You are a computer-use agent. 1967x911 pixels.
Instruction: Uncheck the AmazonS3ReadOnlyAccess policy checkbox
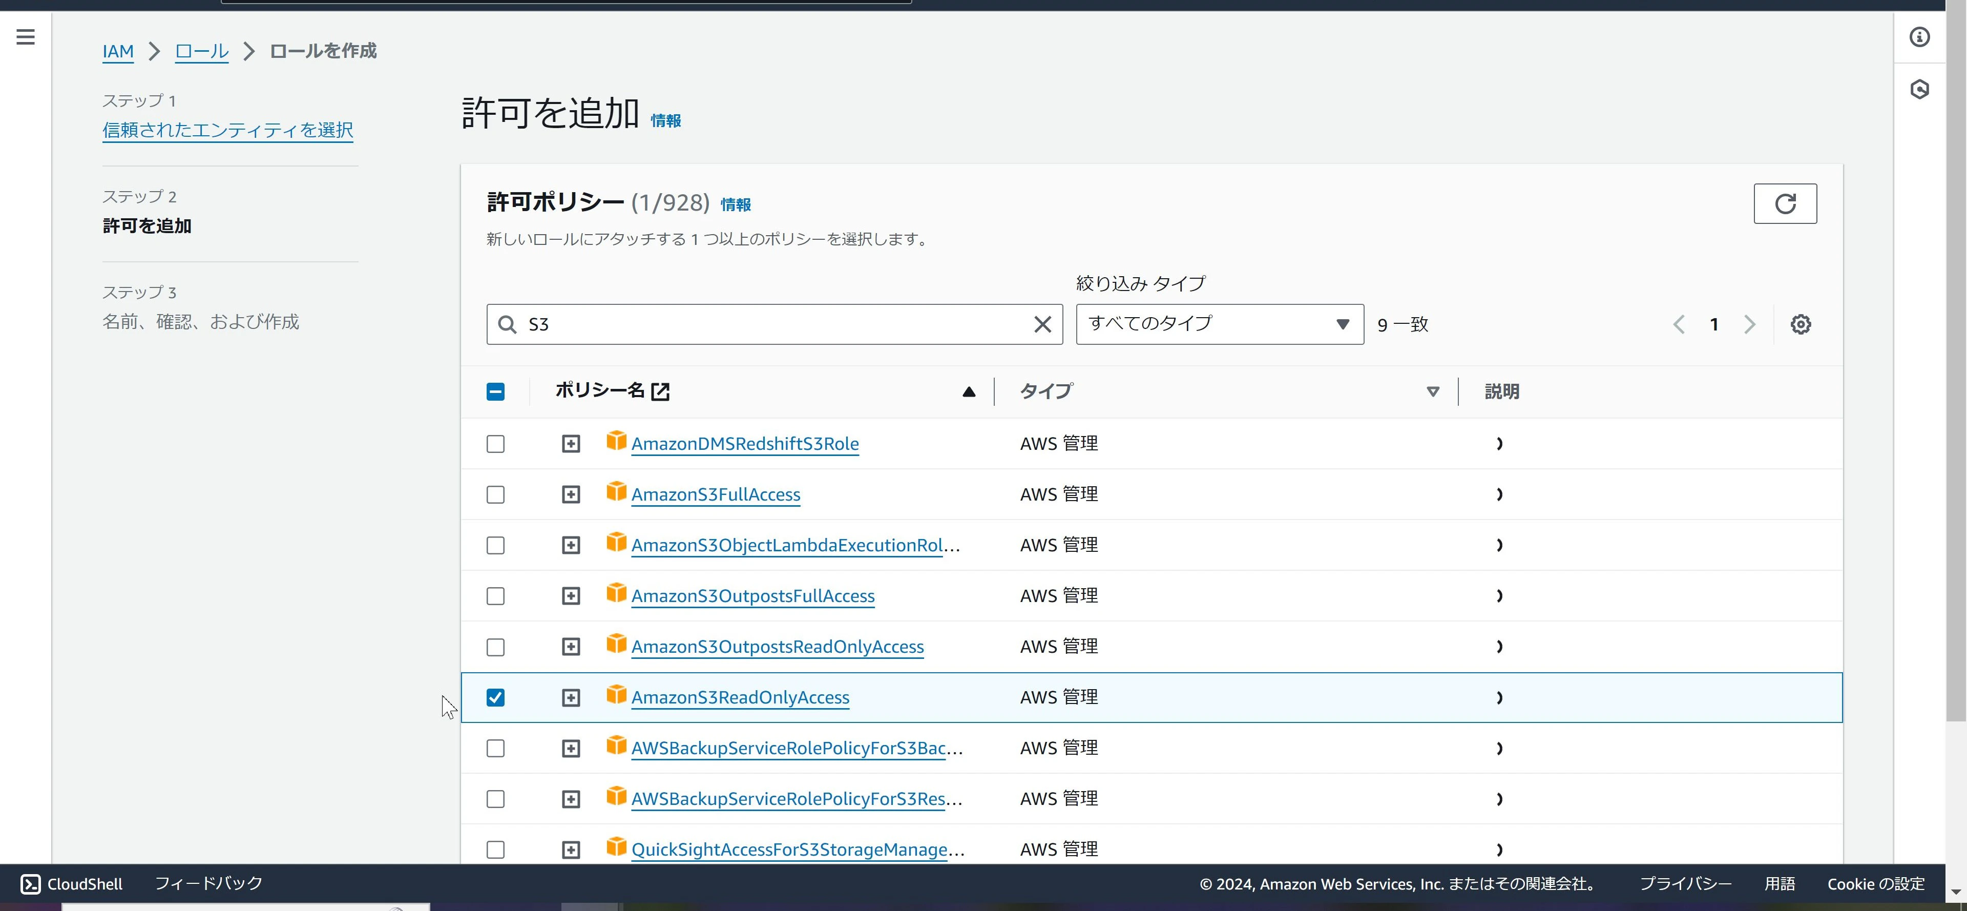(x=495, y=697)
